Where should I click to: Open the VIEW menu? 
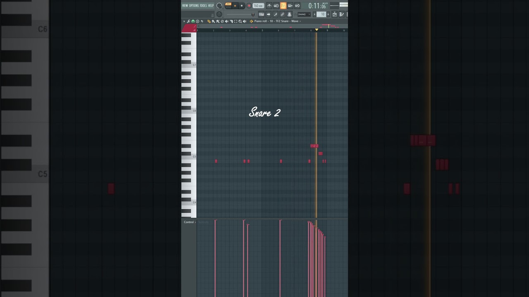[185, 5]
